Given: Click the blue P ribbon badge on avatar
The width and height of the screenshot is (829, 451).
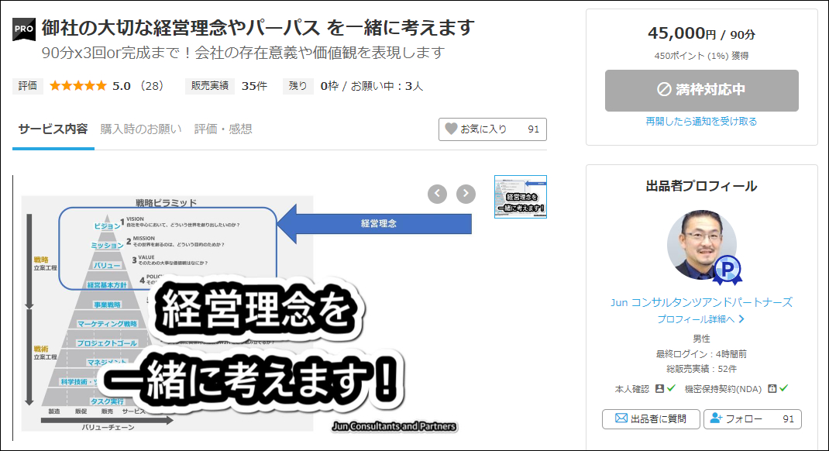Looking at the screenshot, I should (728, 270).
